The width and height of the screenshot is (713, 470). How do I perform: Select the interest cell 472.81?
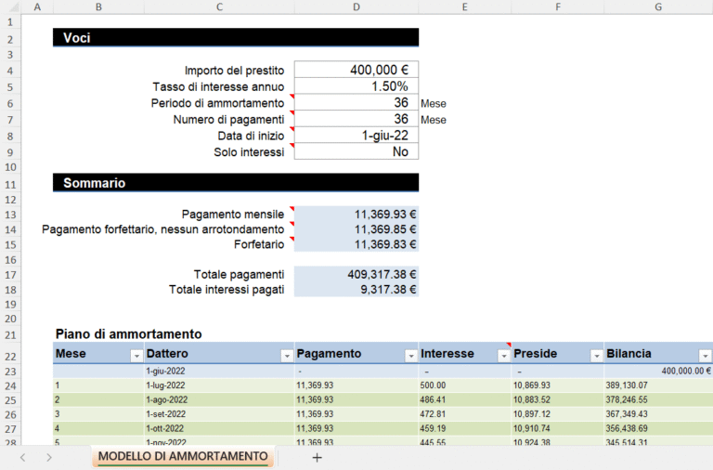coord(465,414)
